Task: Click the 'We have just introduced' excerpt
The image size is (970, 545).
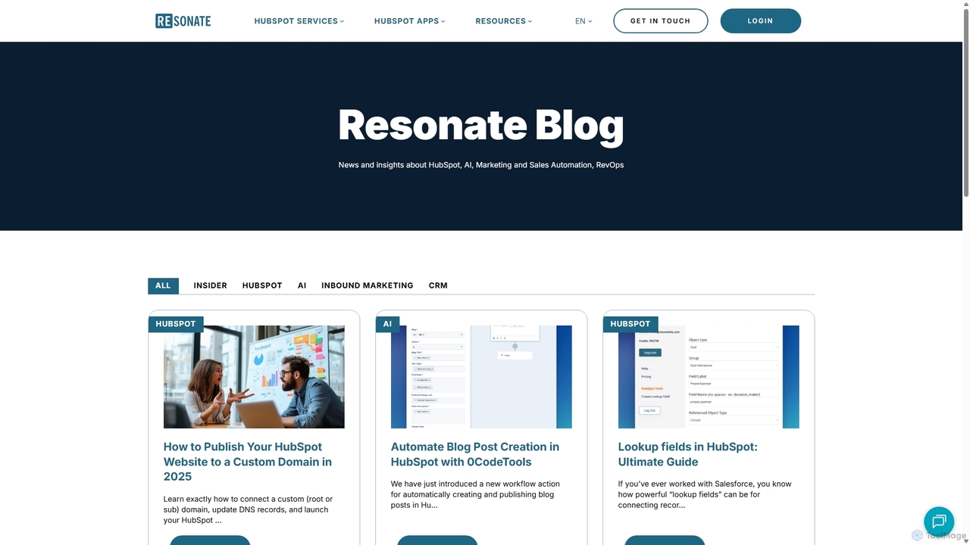Action: coord(475,494)
